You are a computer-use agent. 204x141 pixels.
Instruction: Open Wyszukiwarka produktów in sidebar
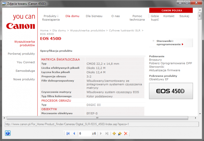(x=24, y=43)
